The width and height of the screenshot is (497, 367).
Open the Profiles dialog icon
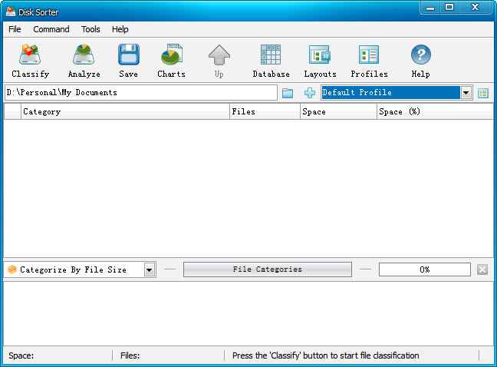click(x=369, y=61)
